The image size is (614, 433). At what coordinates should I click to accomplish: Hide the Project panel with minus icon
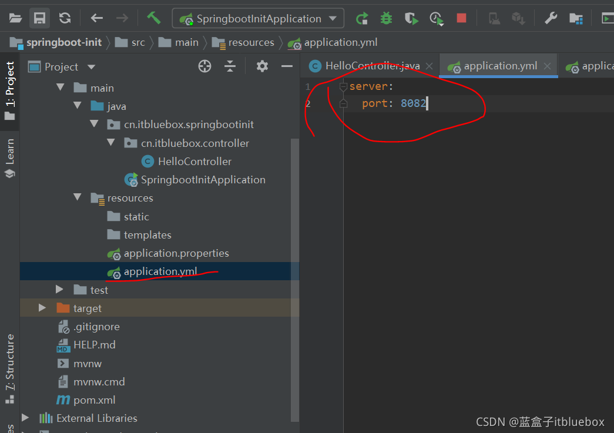287,66
